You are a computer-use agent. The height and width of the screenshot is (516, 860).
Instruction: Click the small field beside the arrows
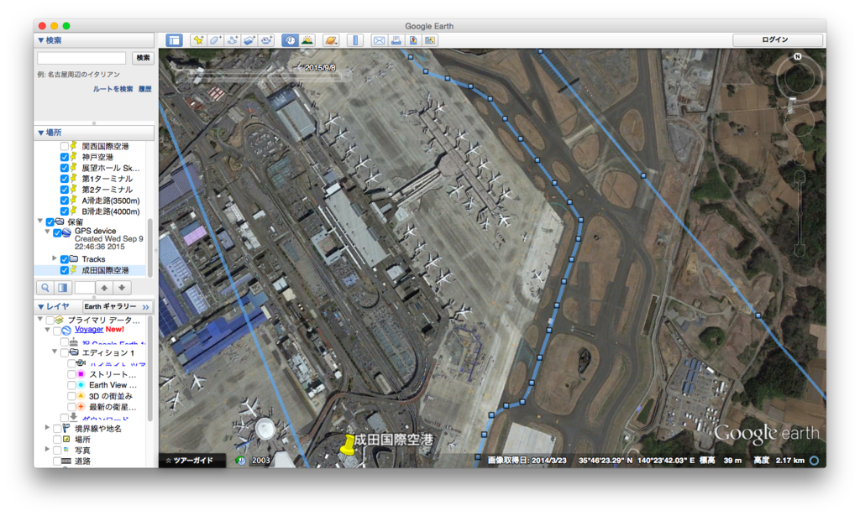(x=85, y=288)
